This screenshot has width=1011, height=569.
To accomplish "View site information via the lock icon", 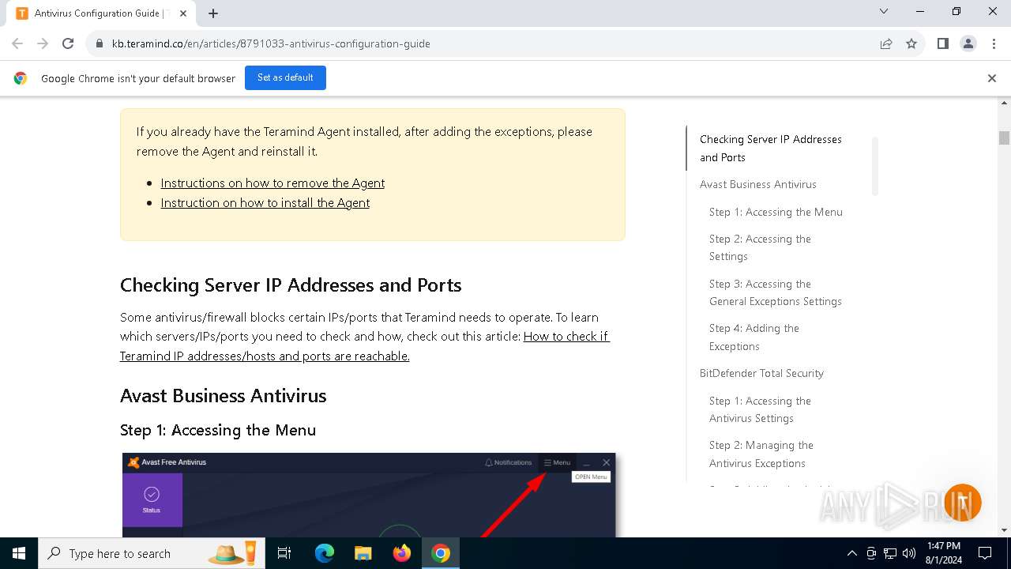I will 100,43.
